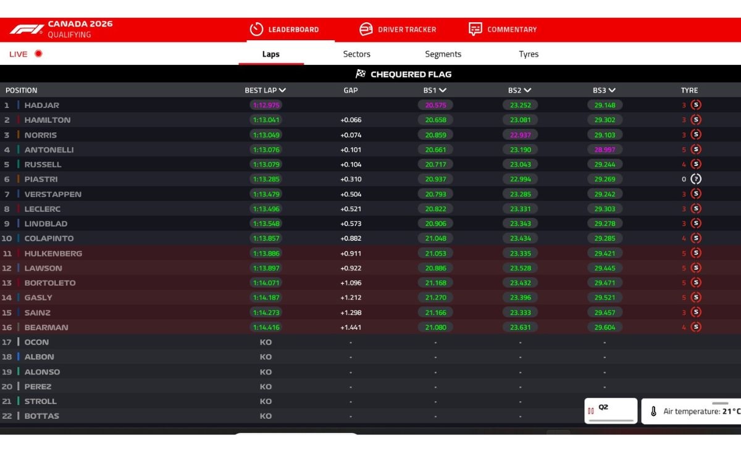Screen dimensions: 741x450
Task: Switch to the Segments sub-tab
Action: pos(443,54)
